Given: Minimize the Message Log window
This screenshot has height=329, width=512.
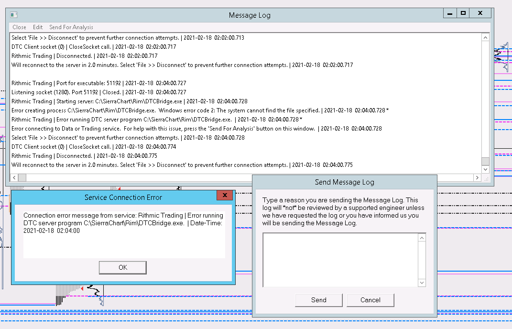Looking at the screenshot, I should (x=450, y=13).
